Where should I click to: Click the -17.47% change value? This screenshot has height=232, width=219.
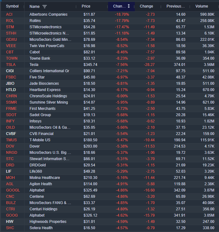coord(122,27)
